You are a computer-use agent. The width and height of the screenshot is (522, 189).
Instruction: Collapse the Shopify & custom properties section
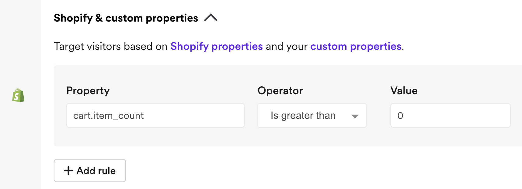[x=211, y=18]
